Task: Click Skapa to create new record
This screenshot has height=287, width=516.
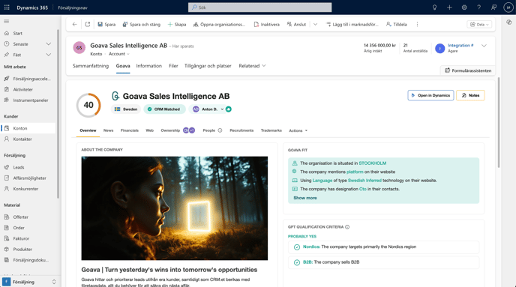Action: click(177, 24)
